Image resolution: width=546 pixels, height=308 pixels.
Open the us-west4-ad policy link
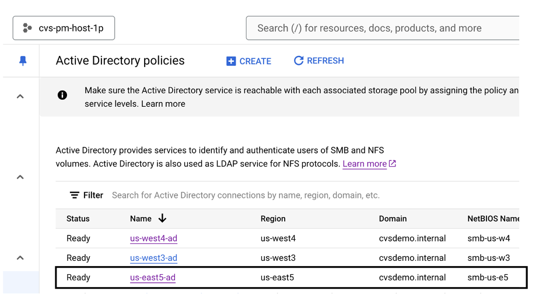(153, 238)
